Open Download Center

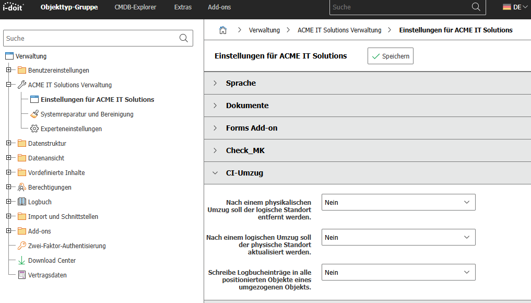(52, 260)
